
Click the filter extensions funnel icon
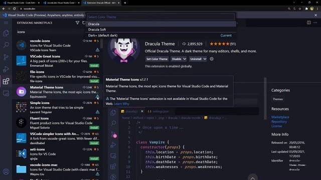77,22
